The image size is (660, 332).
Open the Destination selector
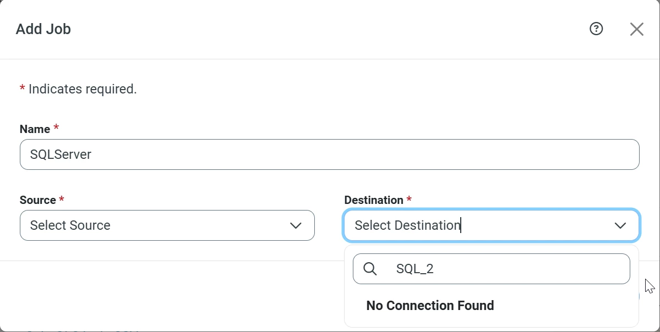point(490,225)
